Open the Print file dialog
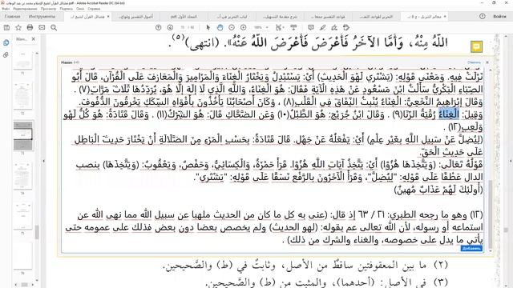Image resolution: width=513 pixels, height=288 pixels. point(30,28)
